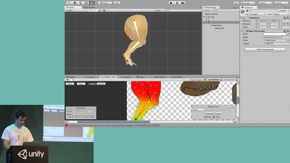The width and height of the screenshot is (290, 163).
Task: Select Main Camera in Hierarchy
Action: (212, 14)
